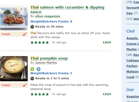Filter by chef Parker in sidebar

point(132,66)
